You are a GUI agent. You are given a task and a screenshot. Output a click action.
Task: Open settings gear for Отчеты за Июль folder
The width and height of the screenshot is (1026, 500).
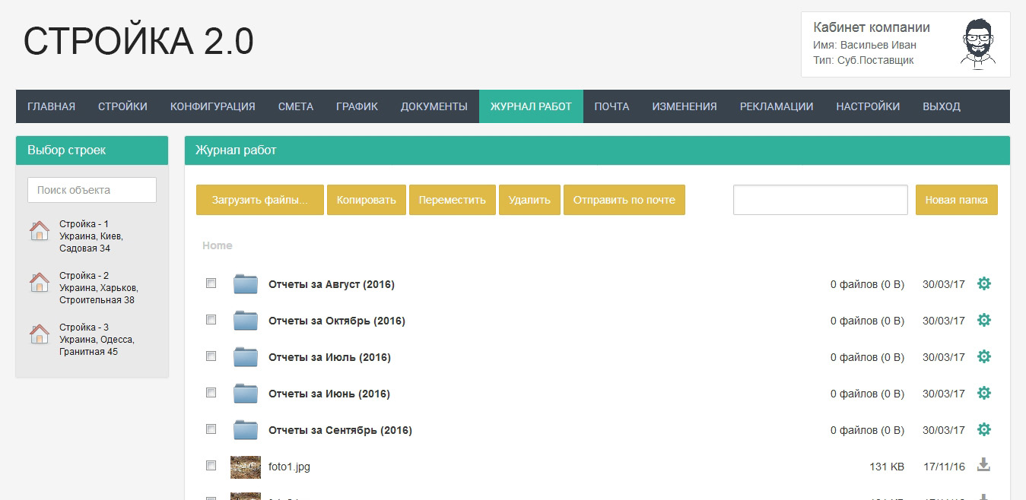coord(983,356)
